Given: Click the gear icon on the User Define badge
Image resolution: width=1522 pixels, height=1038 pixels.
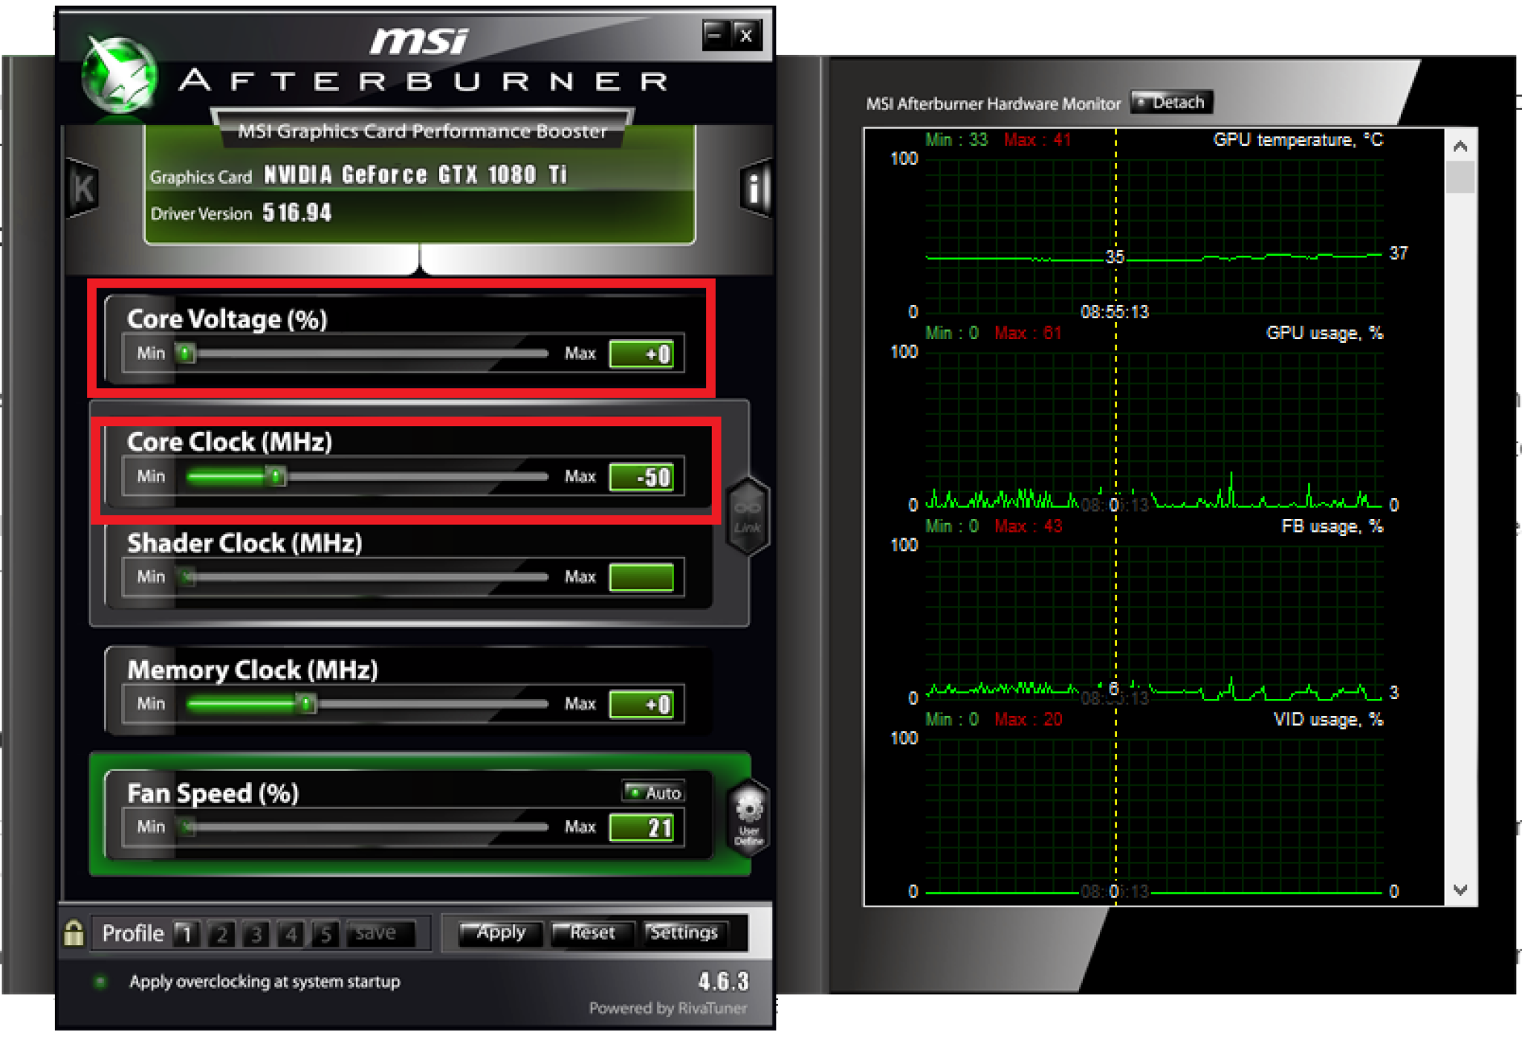Looking at the screenshot, I should 748,807.
